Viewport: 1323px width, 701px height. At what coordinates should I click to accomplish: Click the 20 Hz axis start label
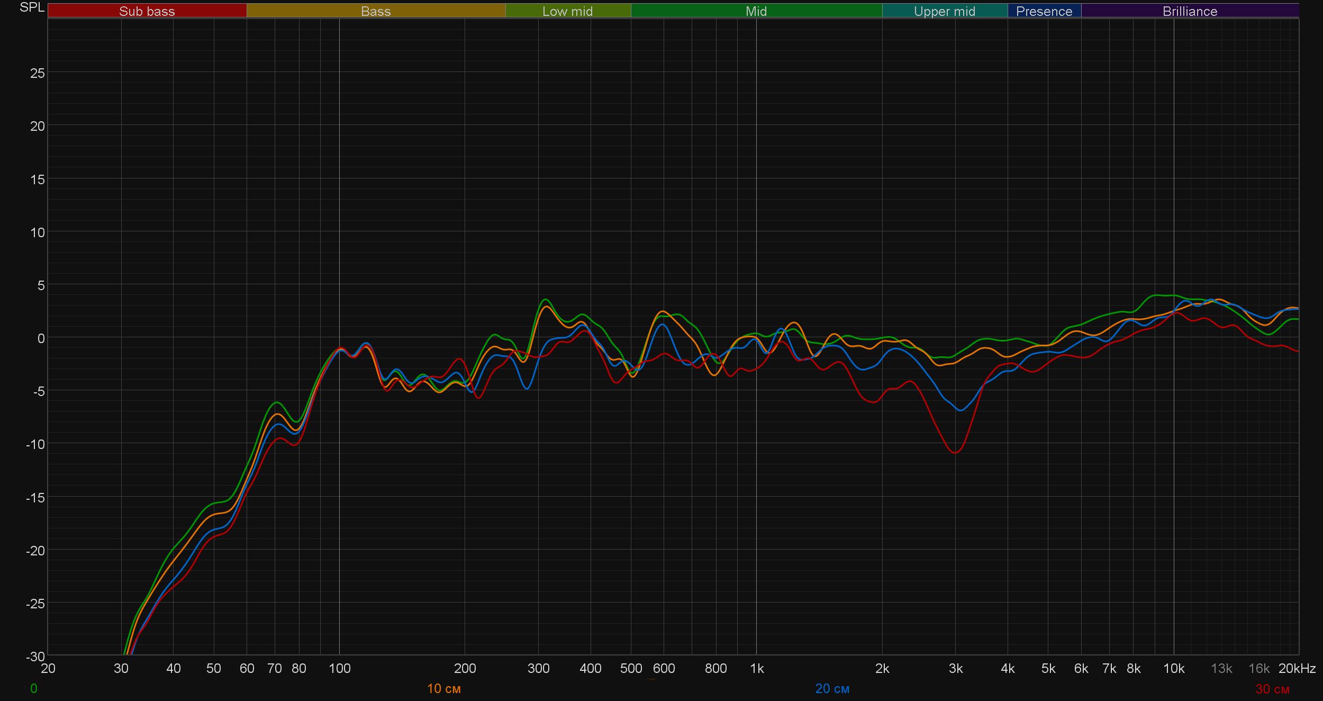point(48,668)
